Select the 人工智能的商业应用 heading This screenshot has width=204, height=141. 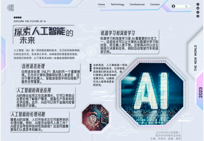pos(34,90)
